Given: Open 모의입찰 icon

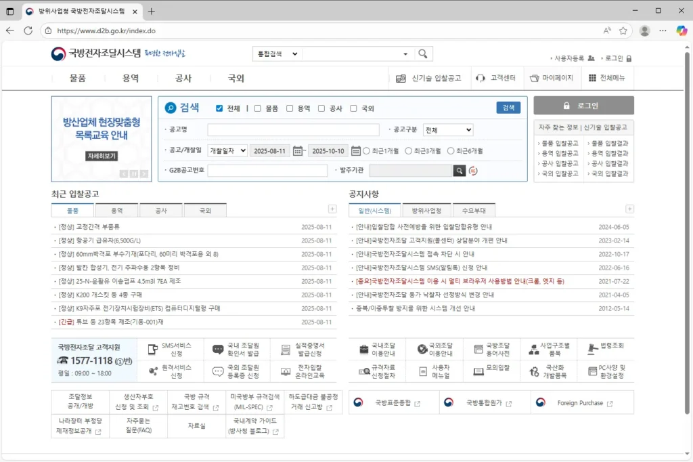Looking at the screenshot, I should pos(478,371).
